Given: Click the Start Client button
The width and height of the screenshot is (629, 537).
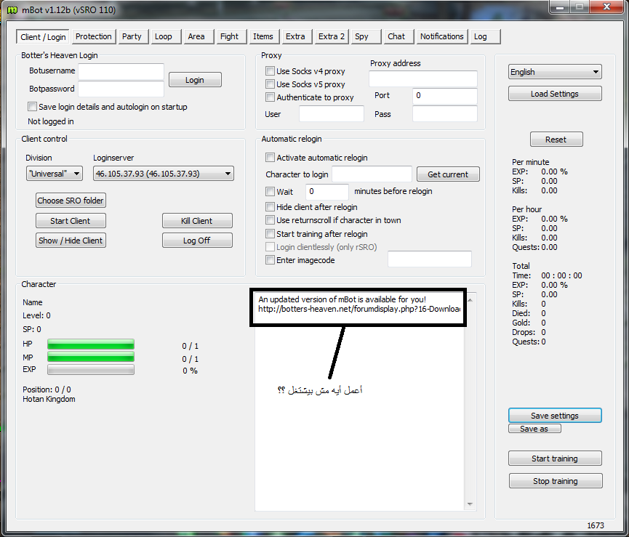Looking at the screenshot, I should (x=71, y=221).
